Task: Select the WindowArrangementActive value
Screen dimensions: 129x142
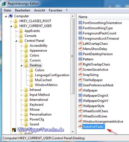Action: point(103,121)
